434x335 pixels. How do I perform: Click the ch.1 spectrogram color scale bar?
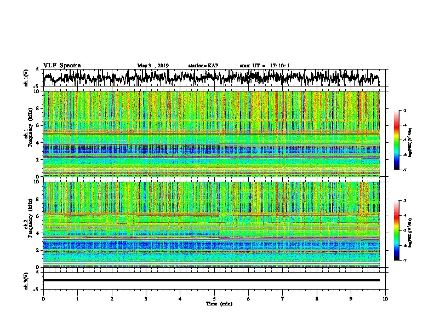point(396,140)
